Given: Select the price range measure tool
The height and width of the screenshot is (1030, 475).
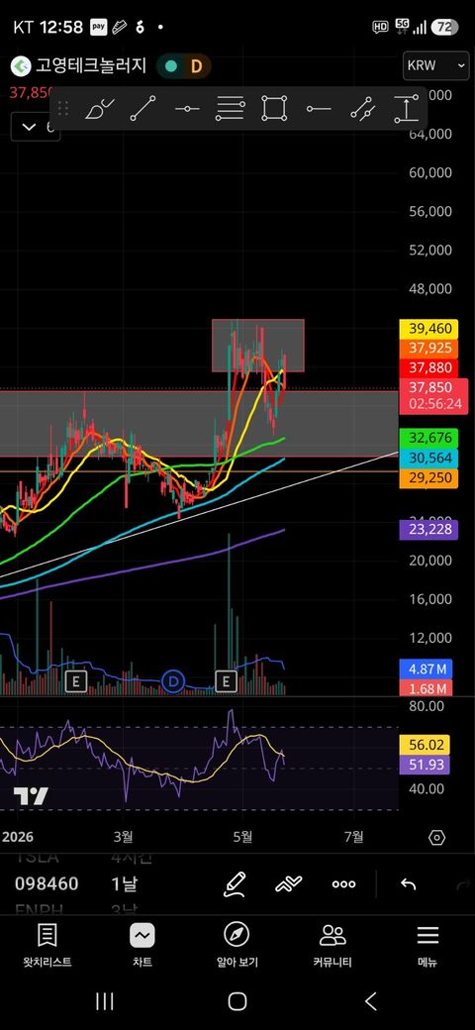Looking at the screenshot, I should [407, 108].
